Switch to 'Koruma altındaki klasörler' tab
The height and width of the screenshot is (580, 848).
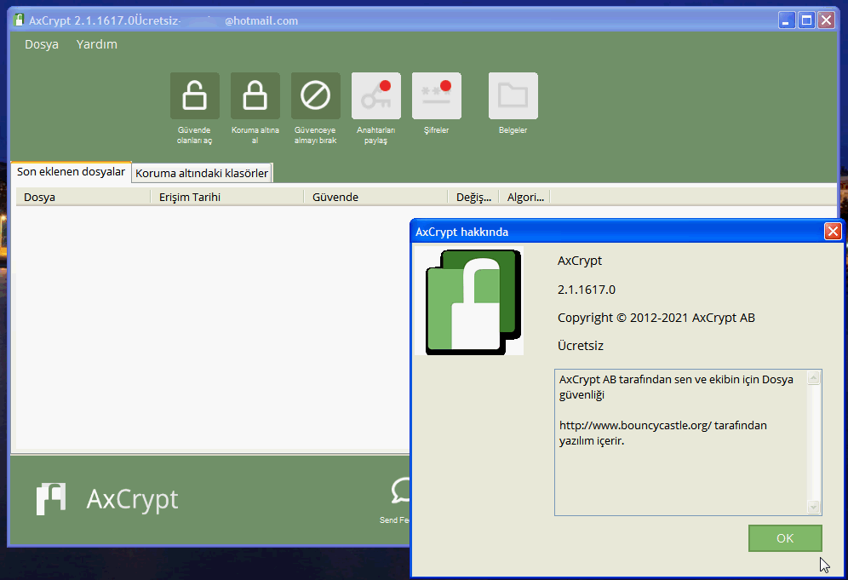202,173
